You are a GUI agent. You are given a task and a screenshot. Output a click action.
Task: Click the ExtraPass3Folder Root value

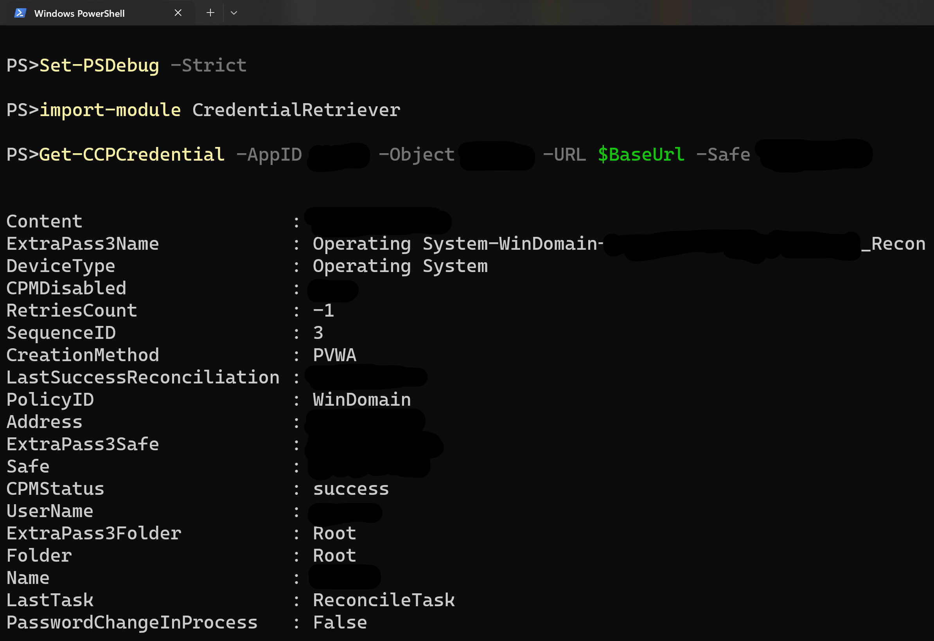click(x=334, y=533)
